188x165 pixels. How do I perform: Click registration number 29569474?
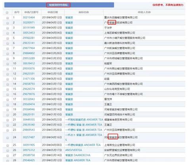pyautogui.click(x=29, y=104)
